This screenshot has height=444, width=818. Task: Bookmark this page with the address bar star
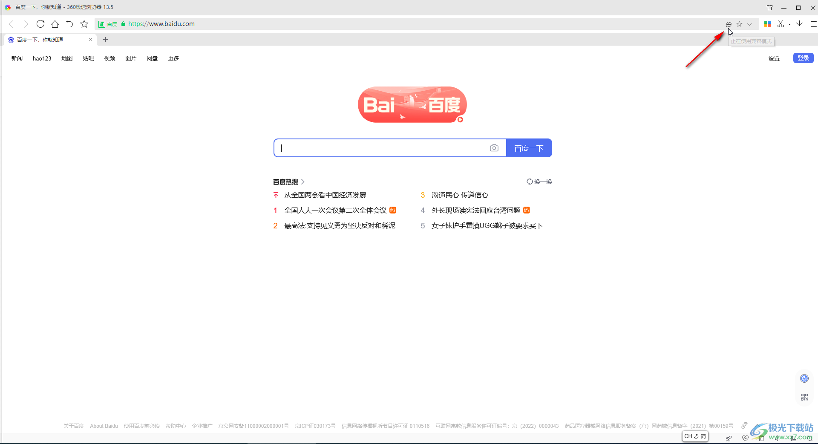(740, 24)
